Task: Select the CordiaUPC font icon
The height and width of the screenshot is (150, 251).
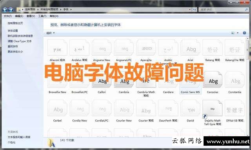Action: (102, 108)
